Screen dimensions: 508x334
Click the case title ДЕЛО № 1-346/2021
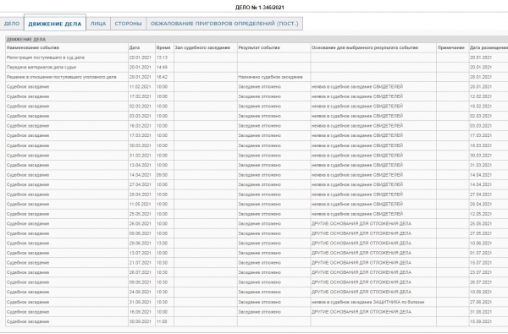coord(260,8)
